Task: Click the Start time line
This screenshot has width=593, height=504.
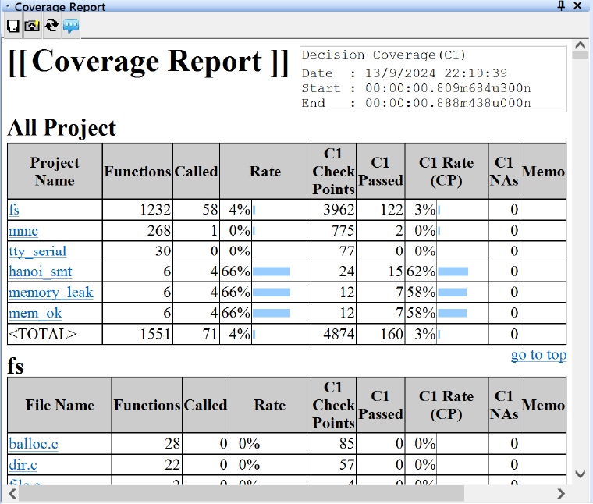Action: point(417,88)
